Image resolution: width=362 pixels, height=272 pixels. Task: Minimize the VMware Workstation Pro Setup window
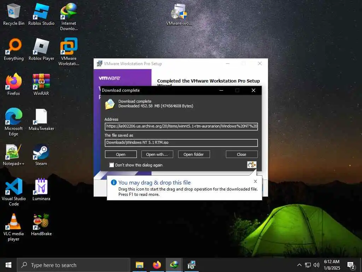pos(228,64)
